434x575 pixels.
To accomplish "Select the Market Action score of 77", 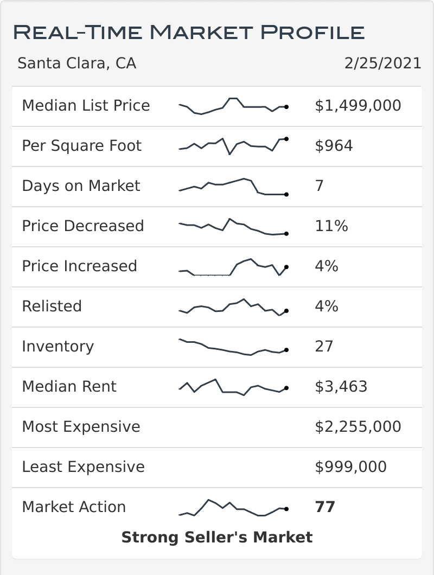I will coord(324,507).
